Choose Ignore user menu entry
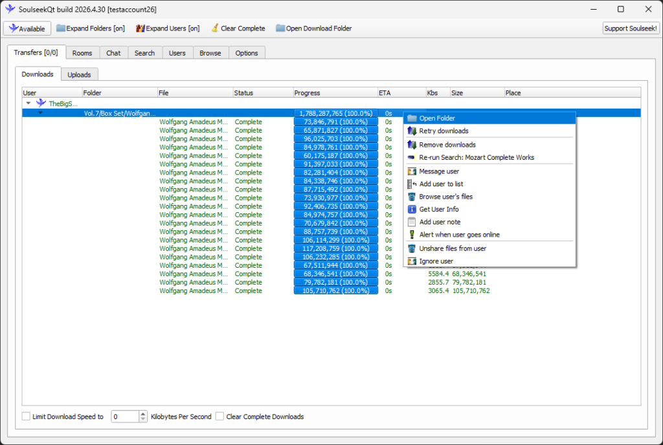Viewport: 663px width, 445px height. (x=489, y=261)
